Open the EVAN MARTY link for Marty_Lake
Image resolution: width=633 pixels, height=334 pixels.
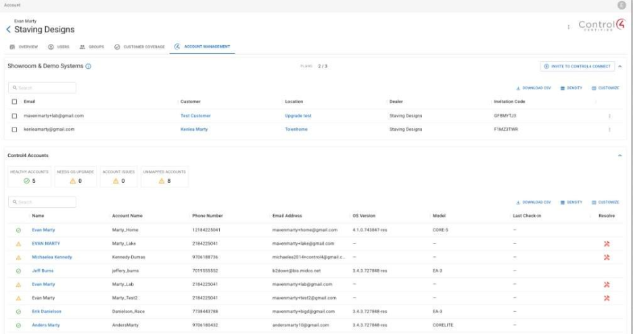coord(46,244)
